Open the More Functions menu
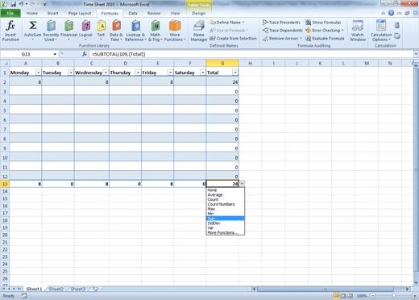Image resolution: width=419 pixels, height=300 pixels. click(x=175, y=31)
